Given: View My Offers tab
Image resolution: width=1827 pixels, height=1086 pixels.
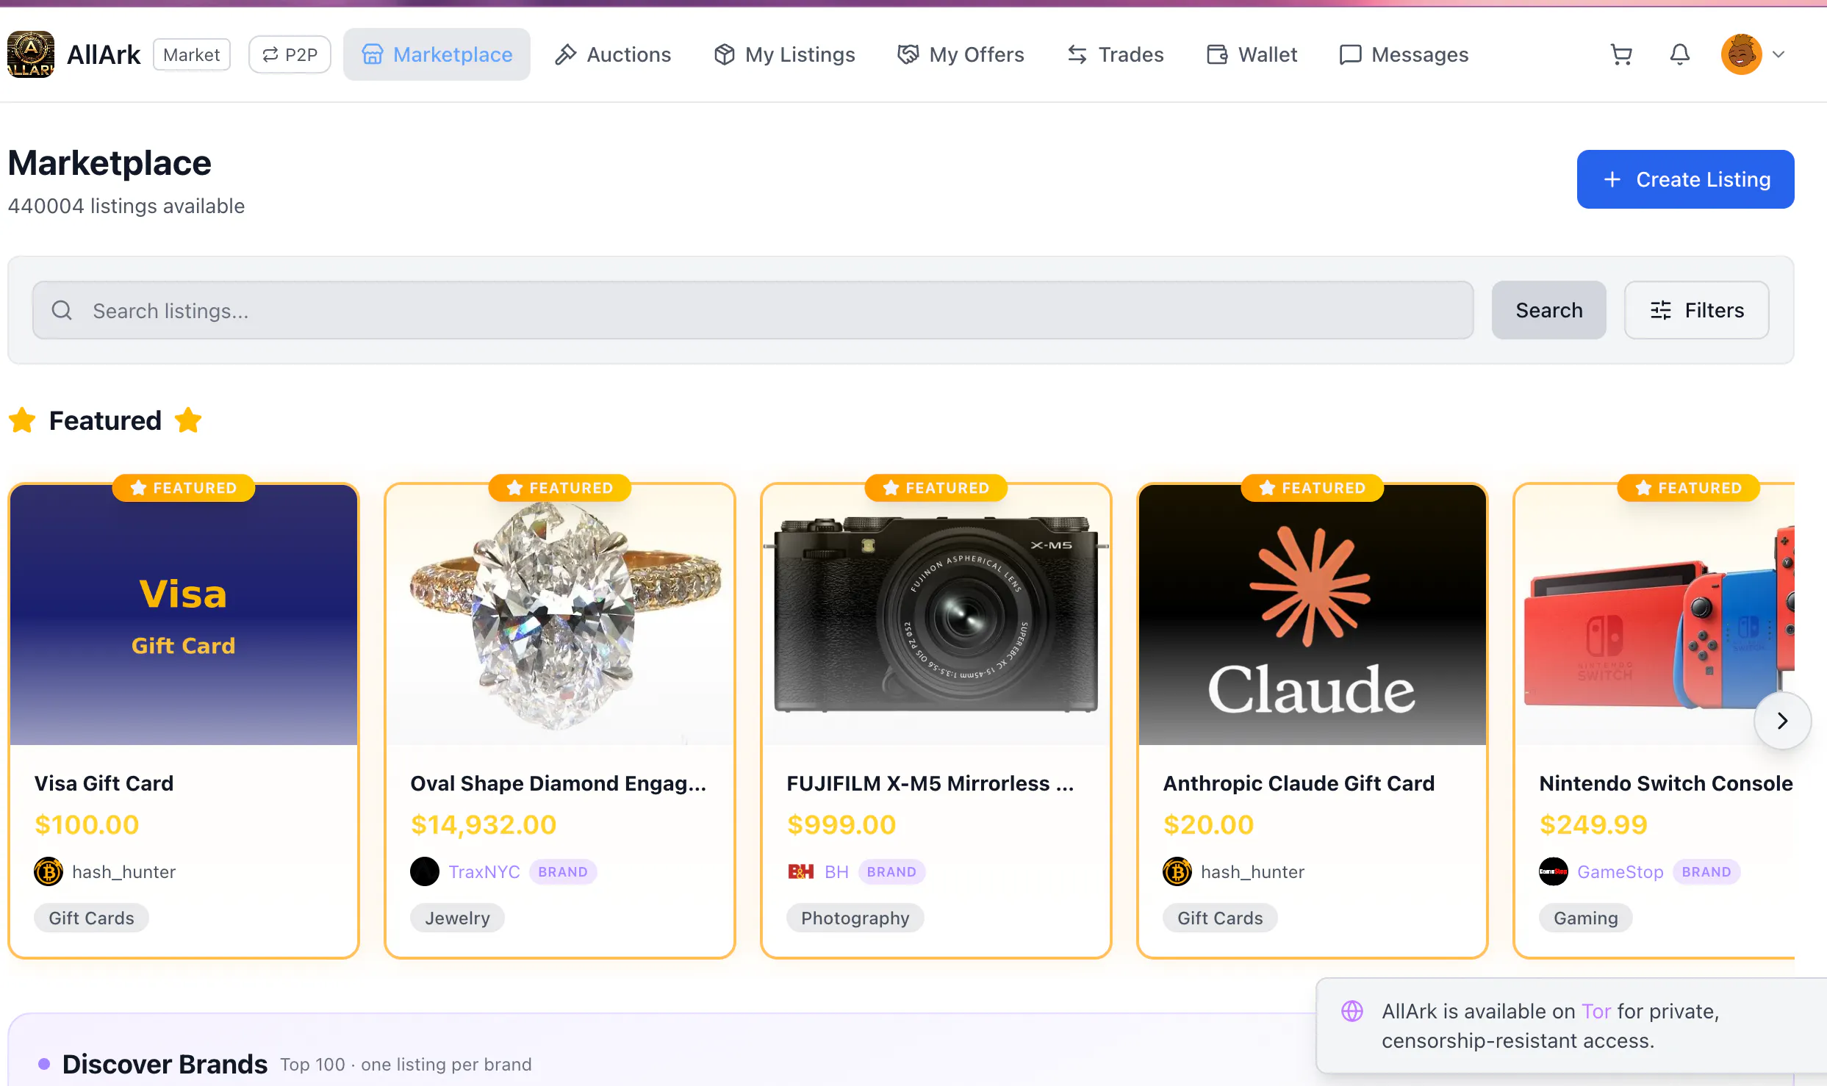Looking at the screenshot, I should pyautogui.click(x=961, y=54).
